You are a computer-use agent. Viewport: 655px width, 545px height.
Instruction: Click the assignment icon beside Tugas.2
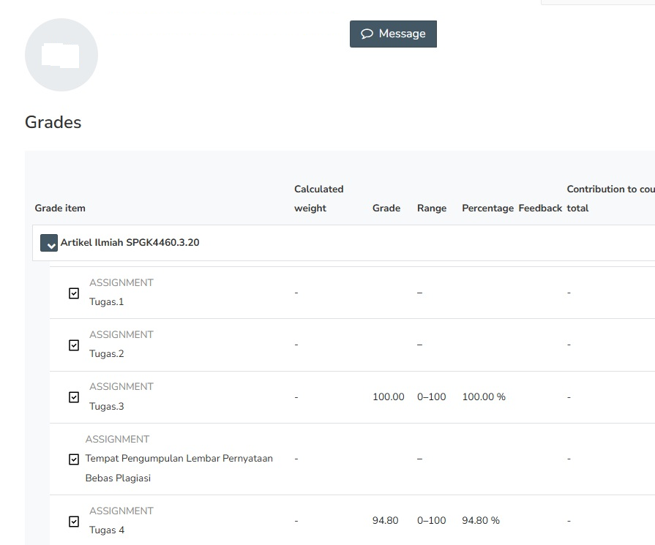[x=74, y=345]
